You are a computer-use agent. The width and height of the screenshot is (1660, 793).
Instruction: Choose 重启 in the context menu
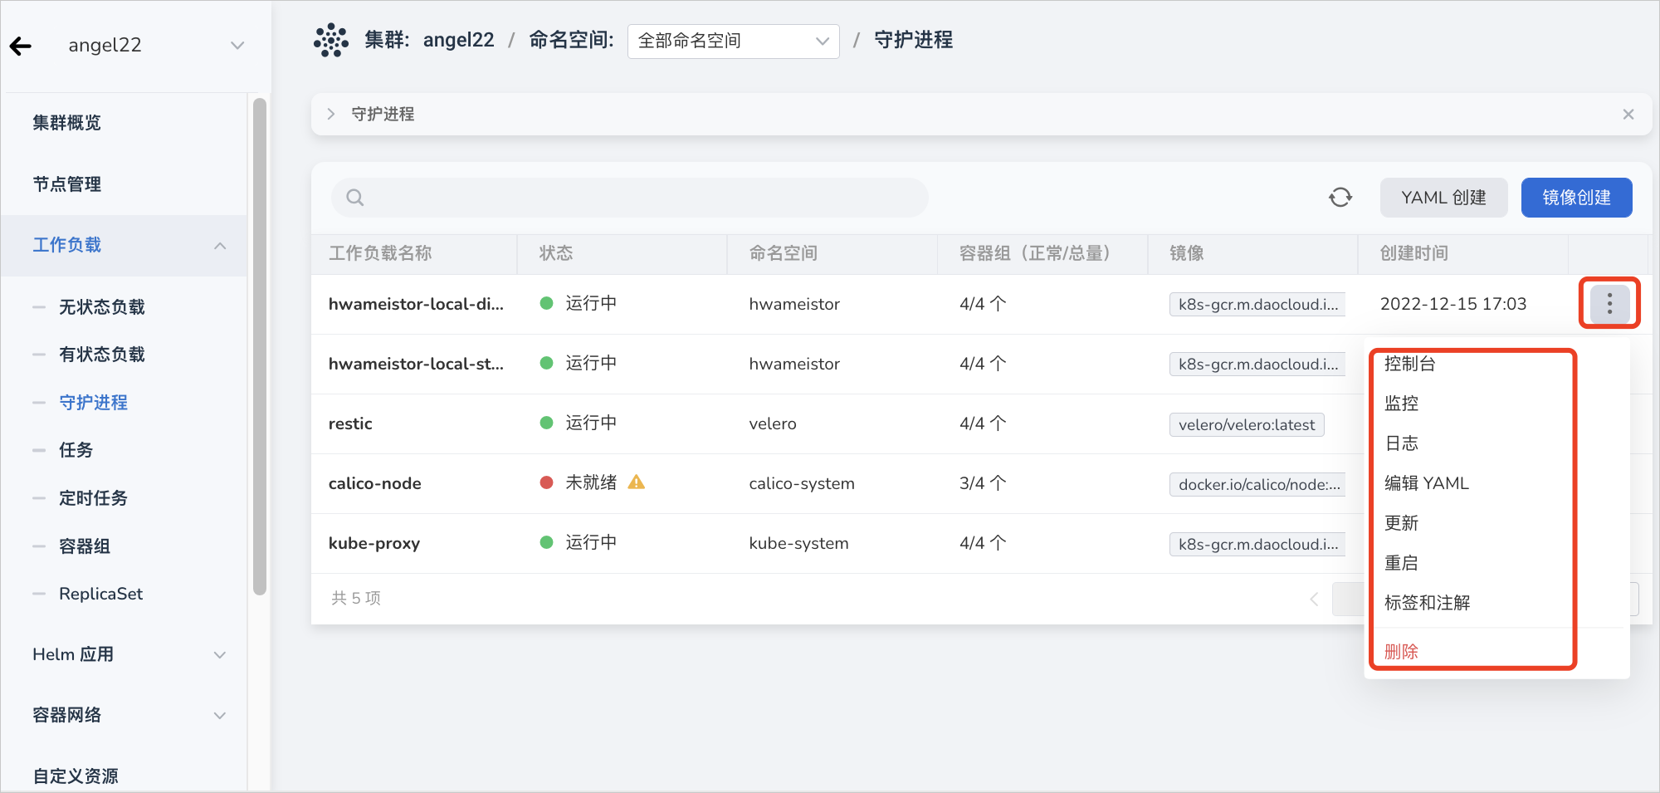point(1401,563)
